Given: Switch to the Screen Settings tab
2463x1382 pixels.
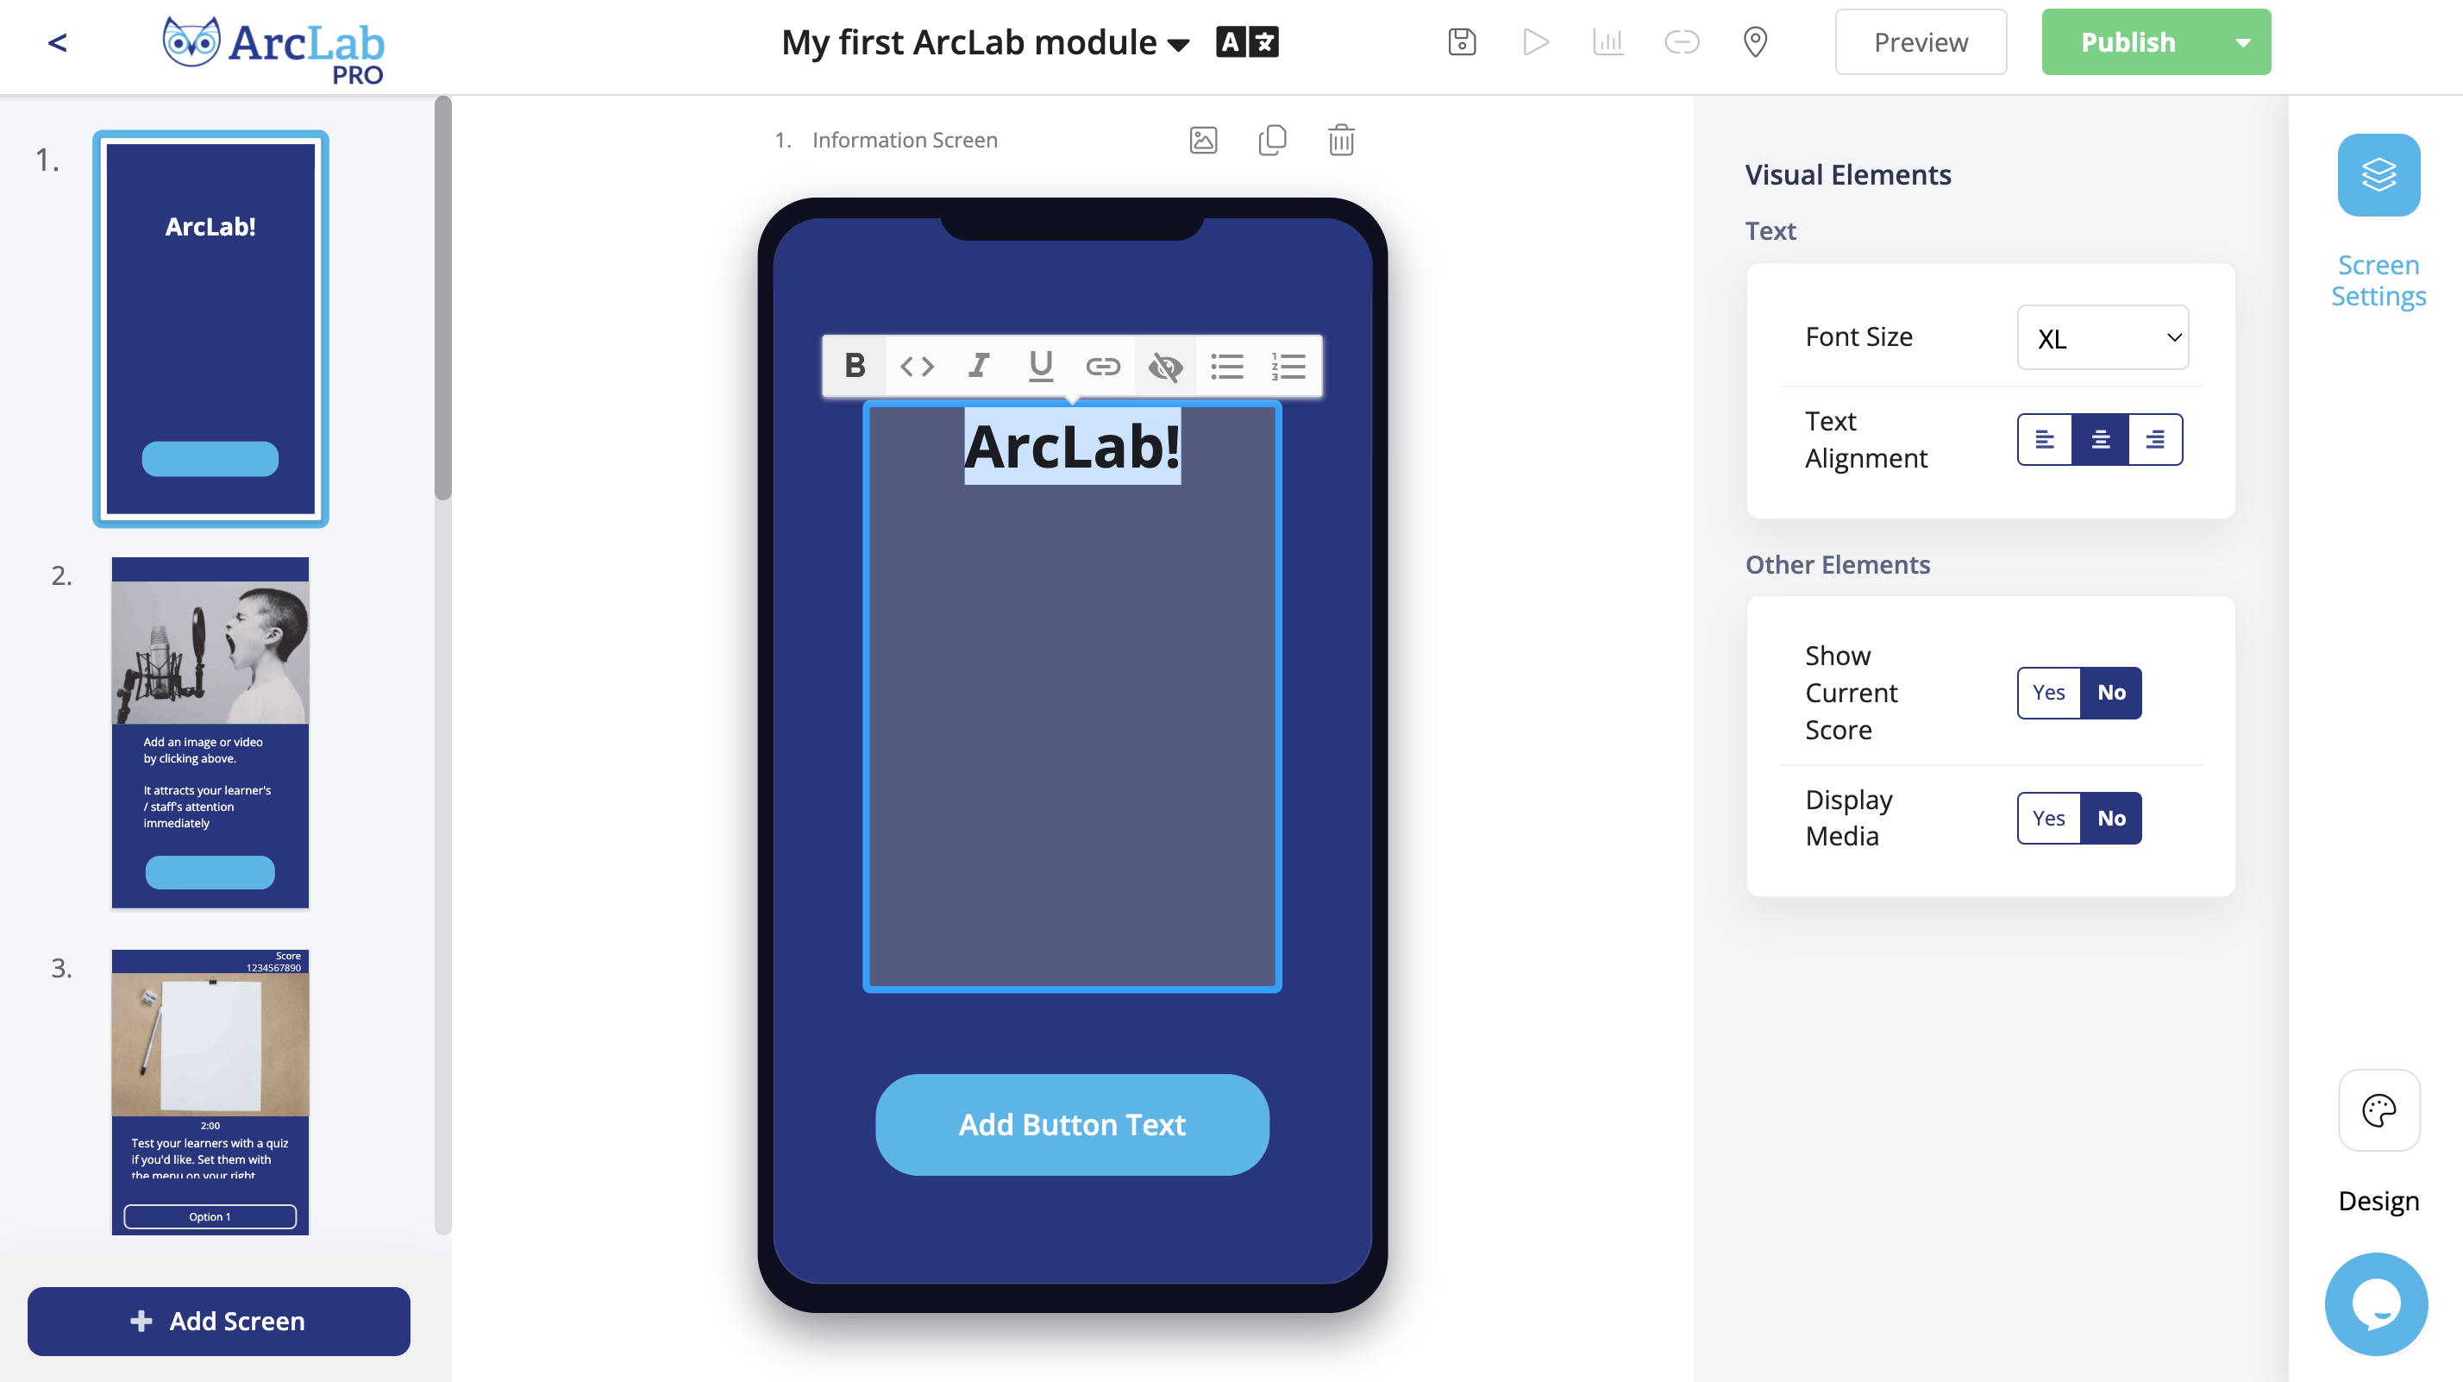Looking at the screenshot, I should click(x=2378, y=177).
